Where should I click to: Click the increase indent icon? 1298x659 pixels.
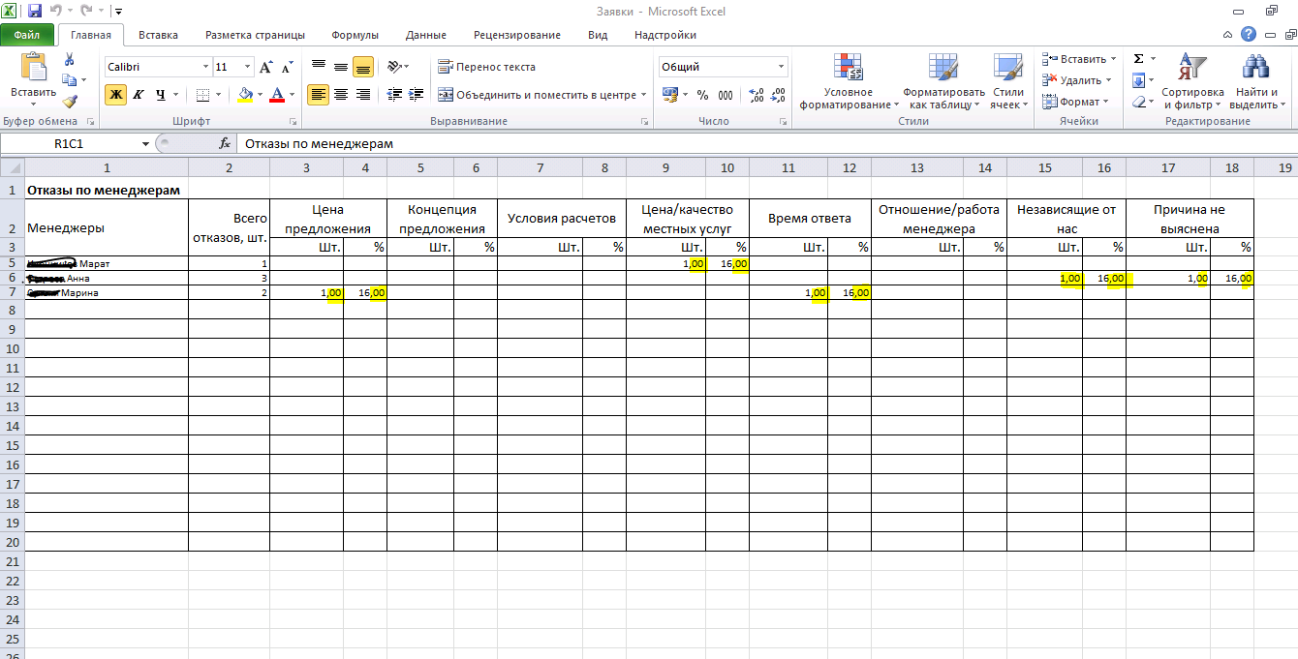pos(417,95)
